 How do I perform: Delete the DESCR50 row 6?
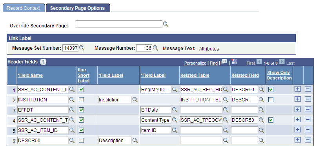307,140
